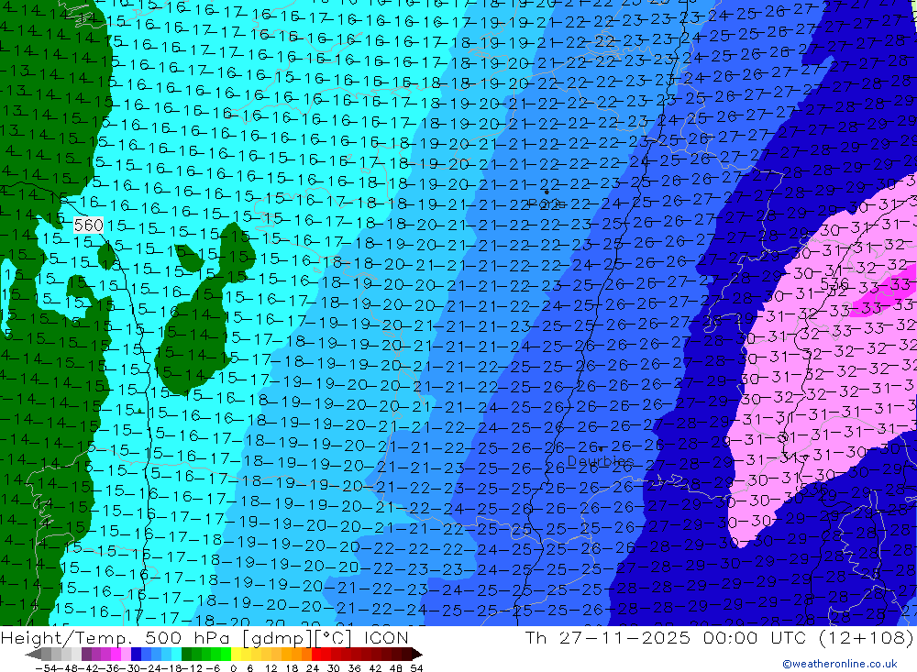The height and width of the screenshot is (672, 917).
Task: Click the Paris city label
Action: pos(547,204)
